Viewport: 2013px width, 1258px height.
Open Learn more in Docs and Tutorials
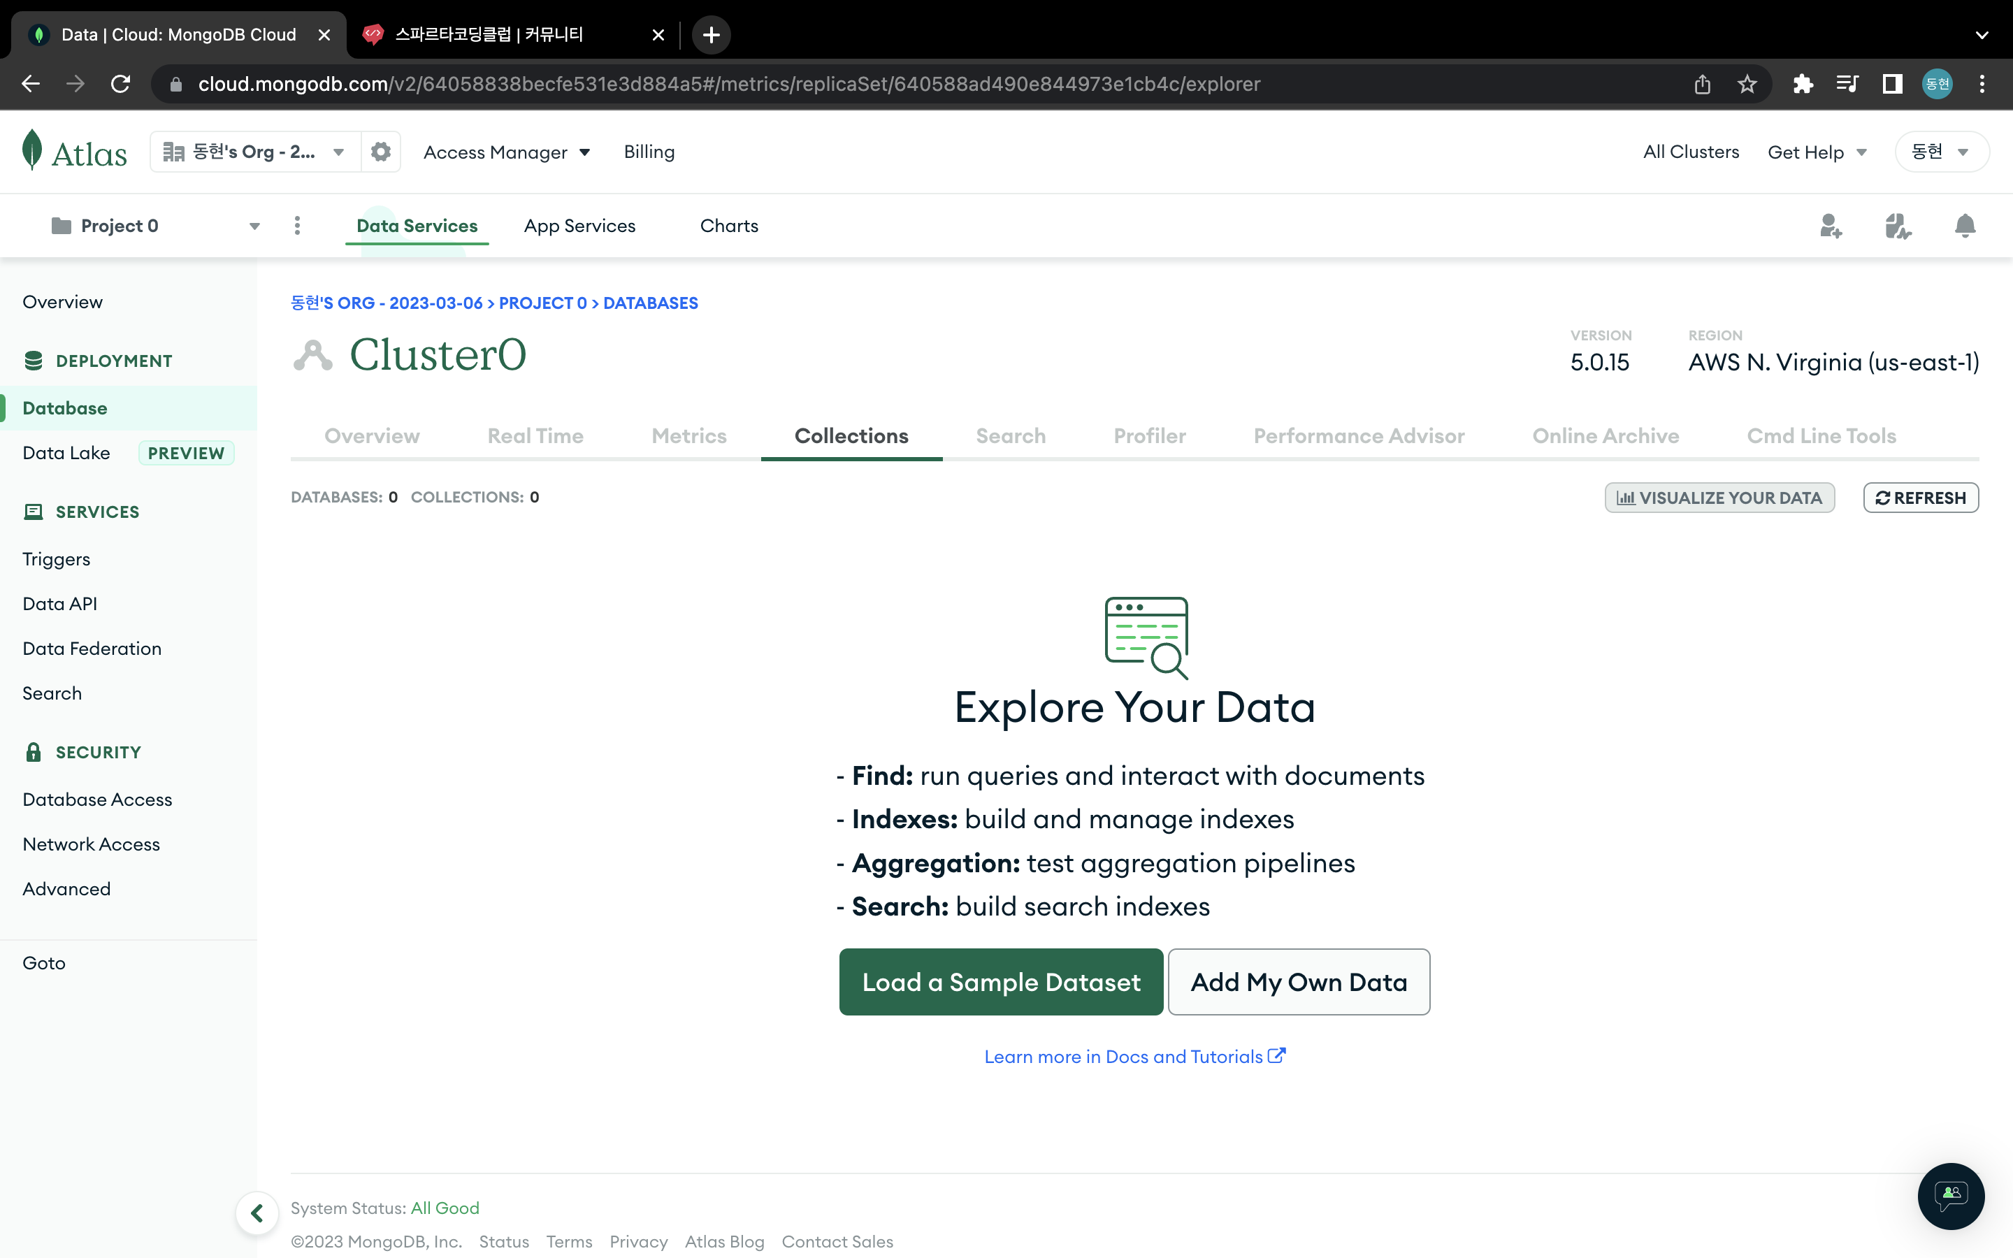coord(1134,1057)
